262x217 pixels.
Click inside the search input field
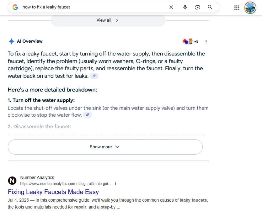pos(78,7)
